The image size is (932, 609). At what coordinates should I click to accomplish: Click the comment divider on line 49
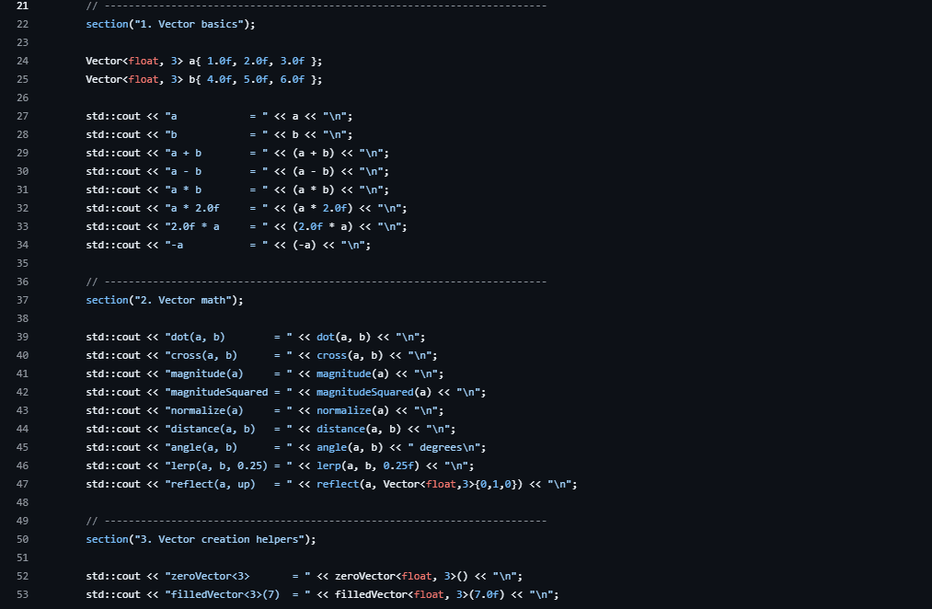pos(316,521)
